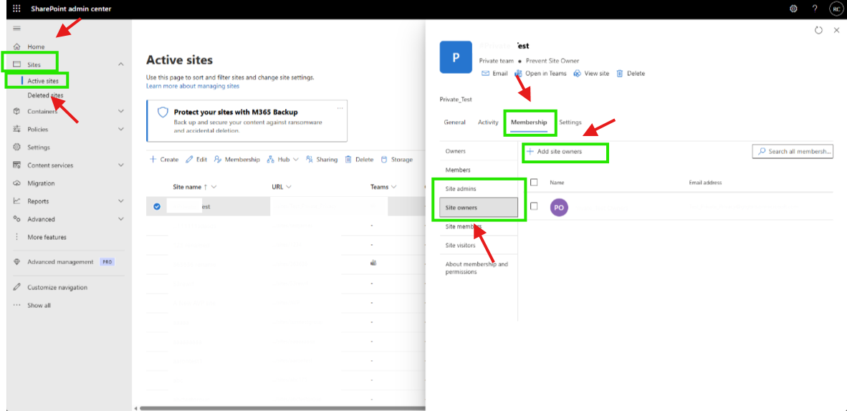847x411 pixels.
Task: Open the RC account avatar
Action: [x=836, y=9]
